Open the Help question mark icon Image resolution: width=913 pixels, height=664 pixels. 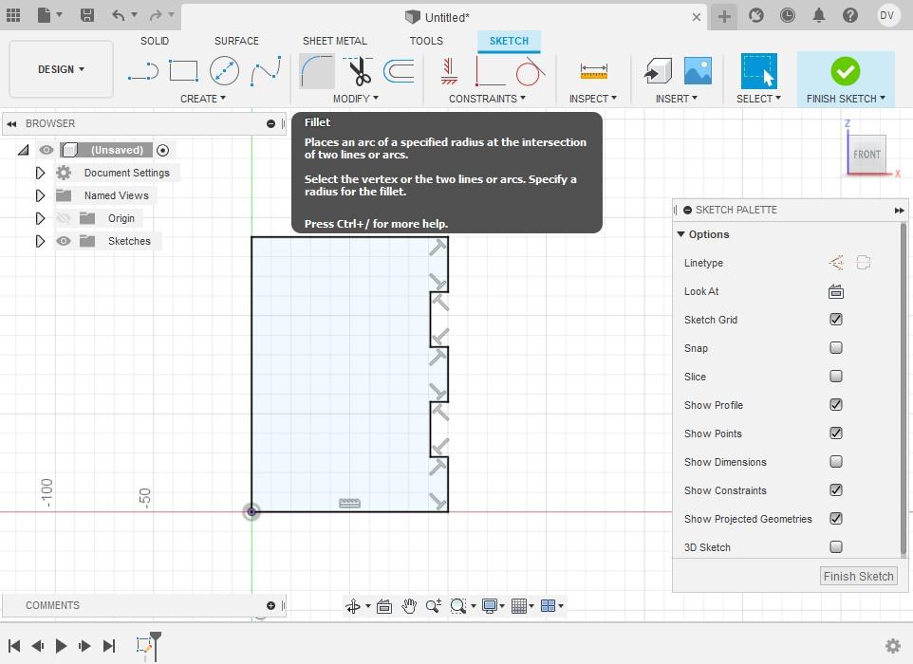pos(850,15)
